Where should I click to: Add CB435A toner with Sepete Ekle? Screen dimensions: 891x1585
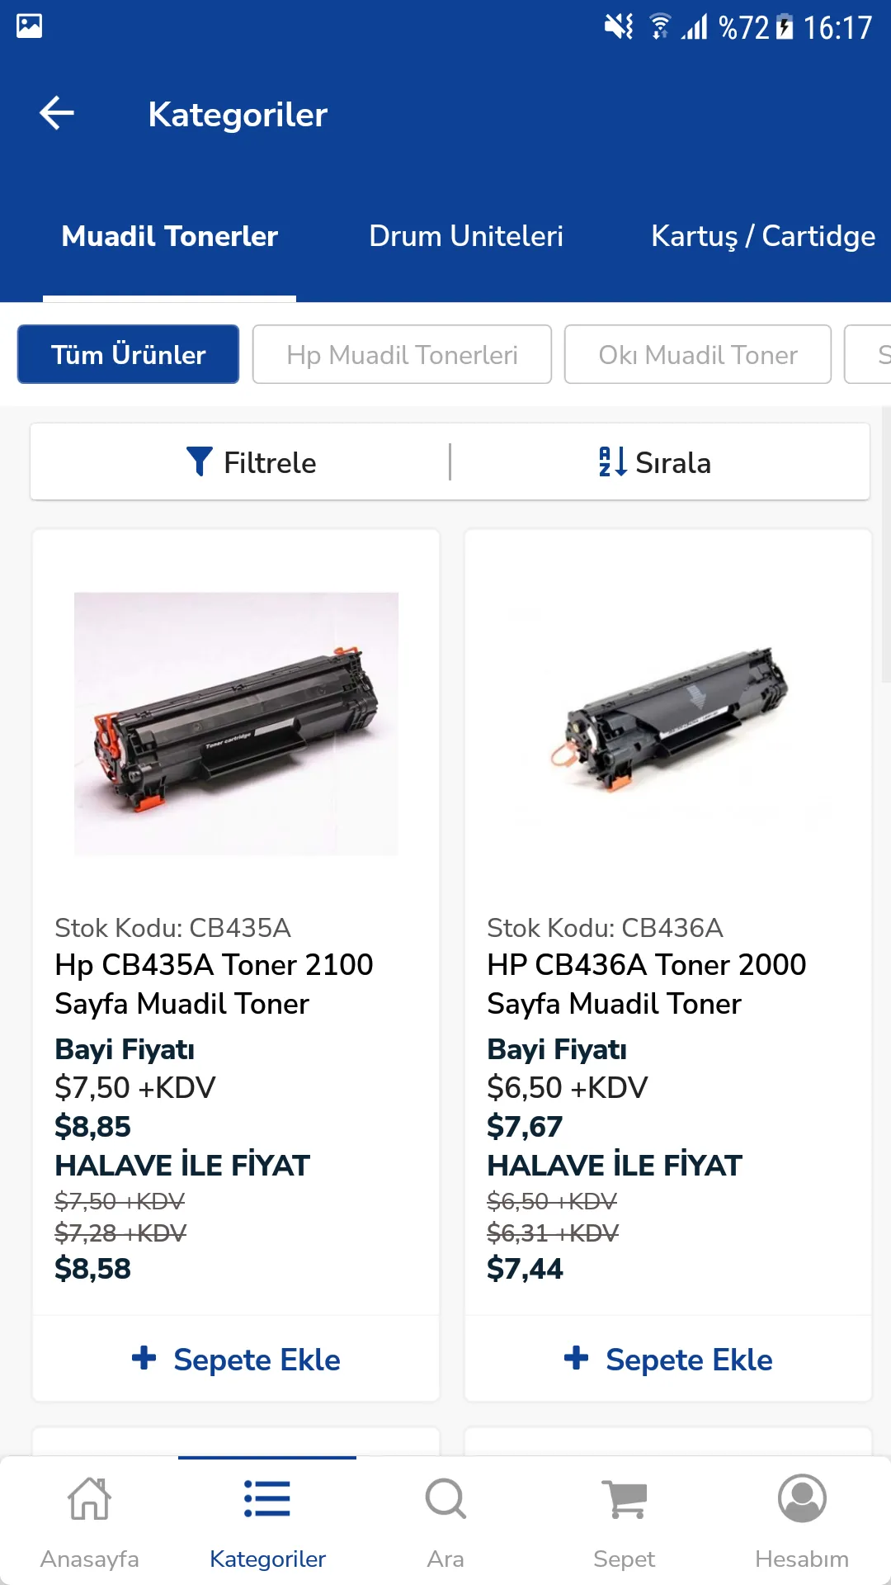tap(236, 1359)
